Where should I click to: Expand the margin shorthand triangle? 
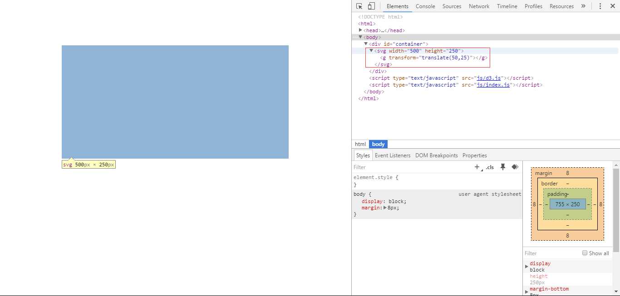[x=385, y=208]
